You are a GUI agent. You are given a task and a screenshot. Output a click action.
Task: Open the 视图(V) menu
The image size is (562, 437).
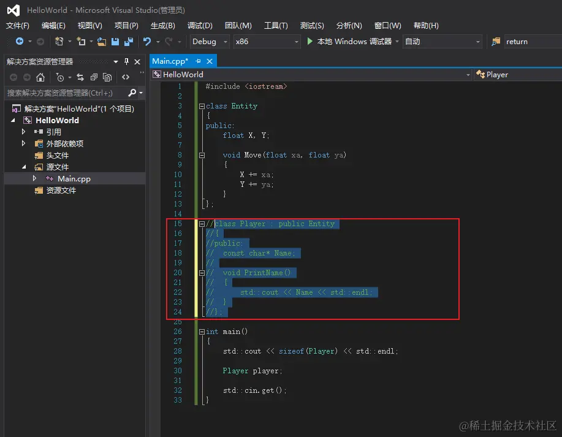89,26
